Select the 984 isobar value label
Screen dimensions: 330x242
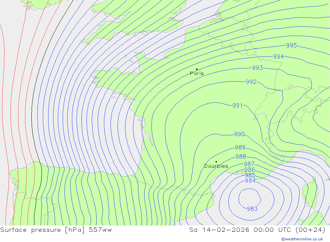pyautogui.click(x=250, y=181)
